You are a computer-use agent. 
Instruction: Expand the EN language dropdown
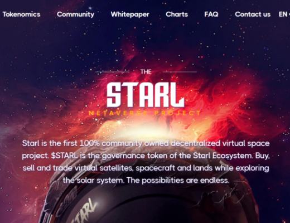[x=284, y=14]
